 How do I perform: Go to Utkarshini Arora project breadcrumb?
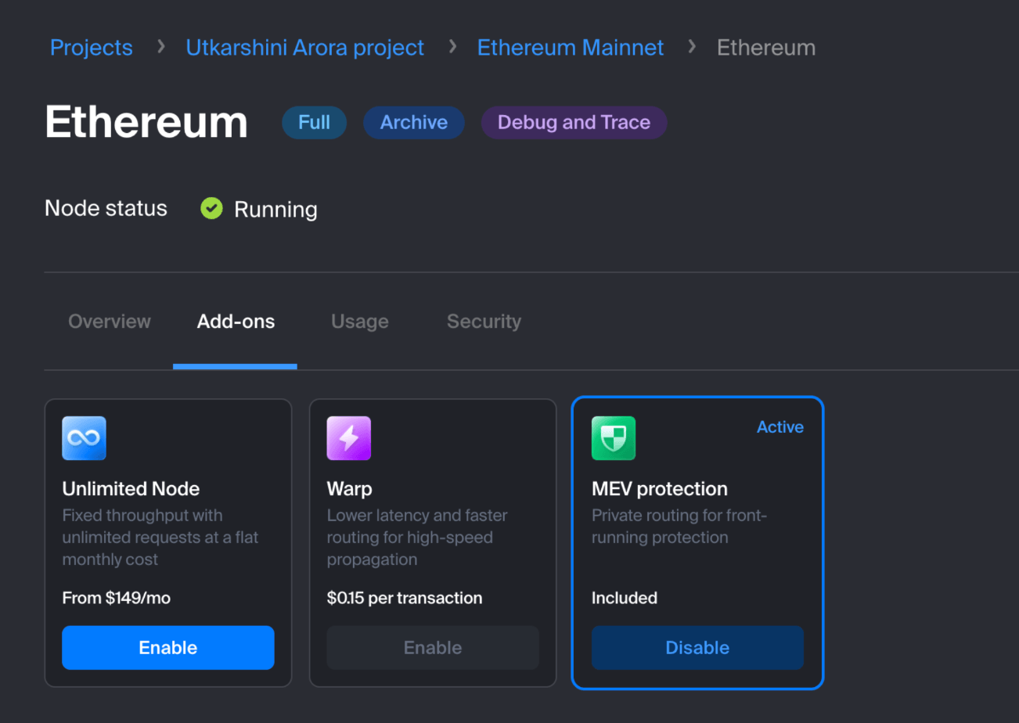click(305, 48)
